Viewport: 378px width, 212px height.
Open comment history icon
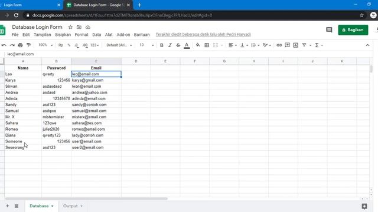tap(329, 30)
